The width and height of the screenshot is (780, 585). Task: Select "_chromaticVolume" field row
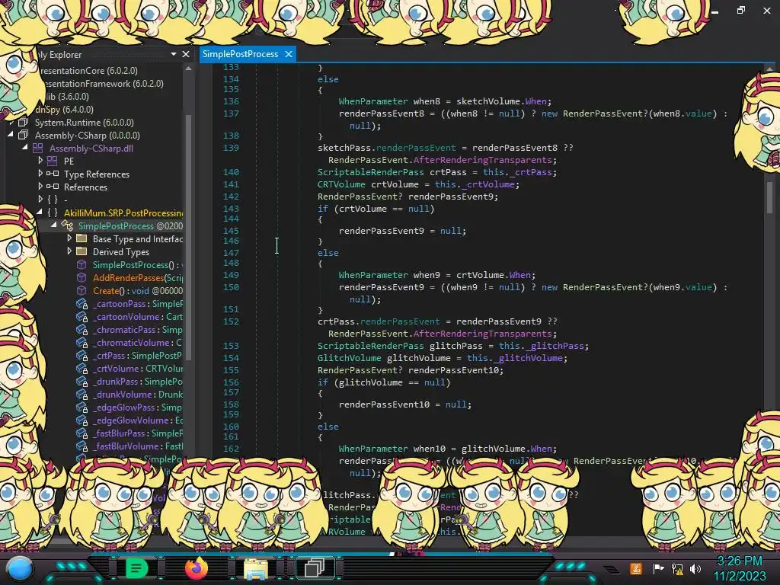point(137,343)
